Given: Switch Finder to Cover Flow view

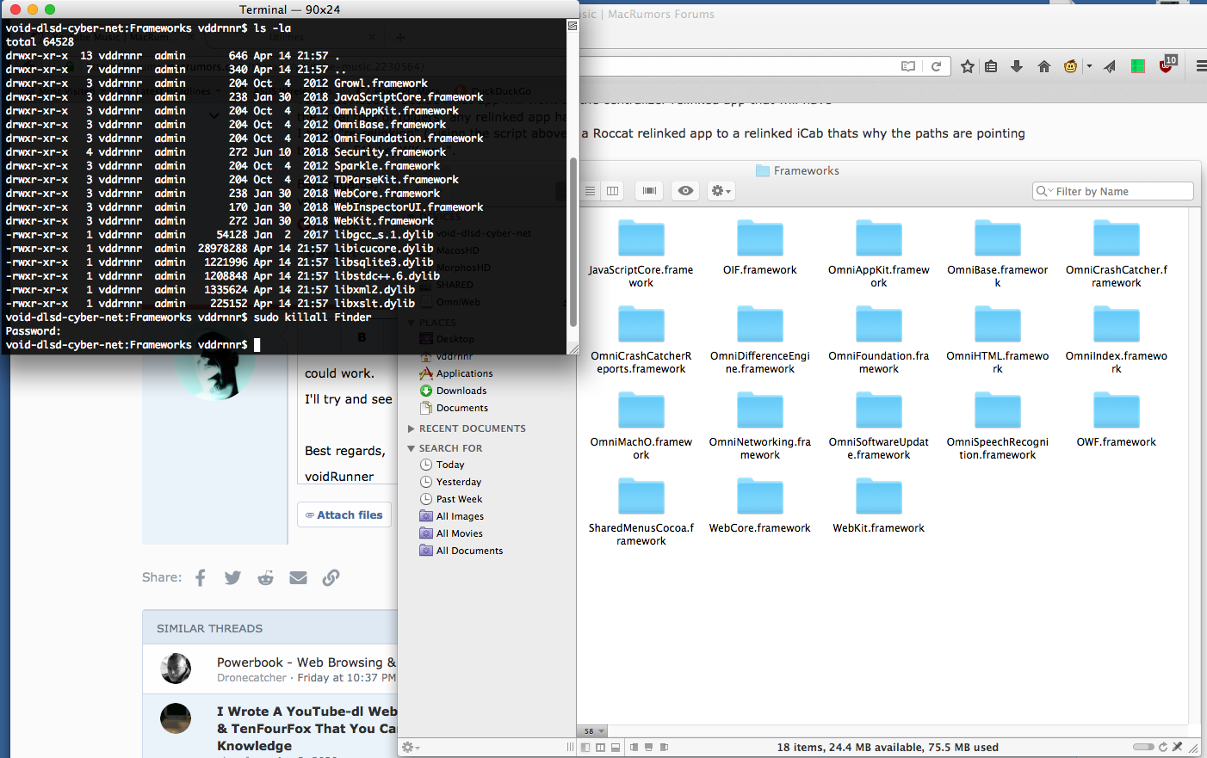Looking at the screenshot, I should tap(649, 191).
